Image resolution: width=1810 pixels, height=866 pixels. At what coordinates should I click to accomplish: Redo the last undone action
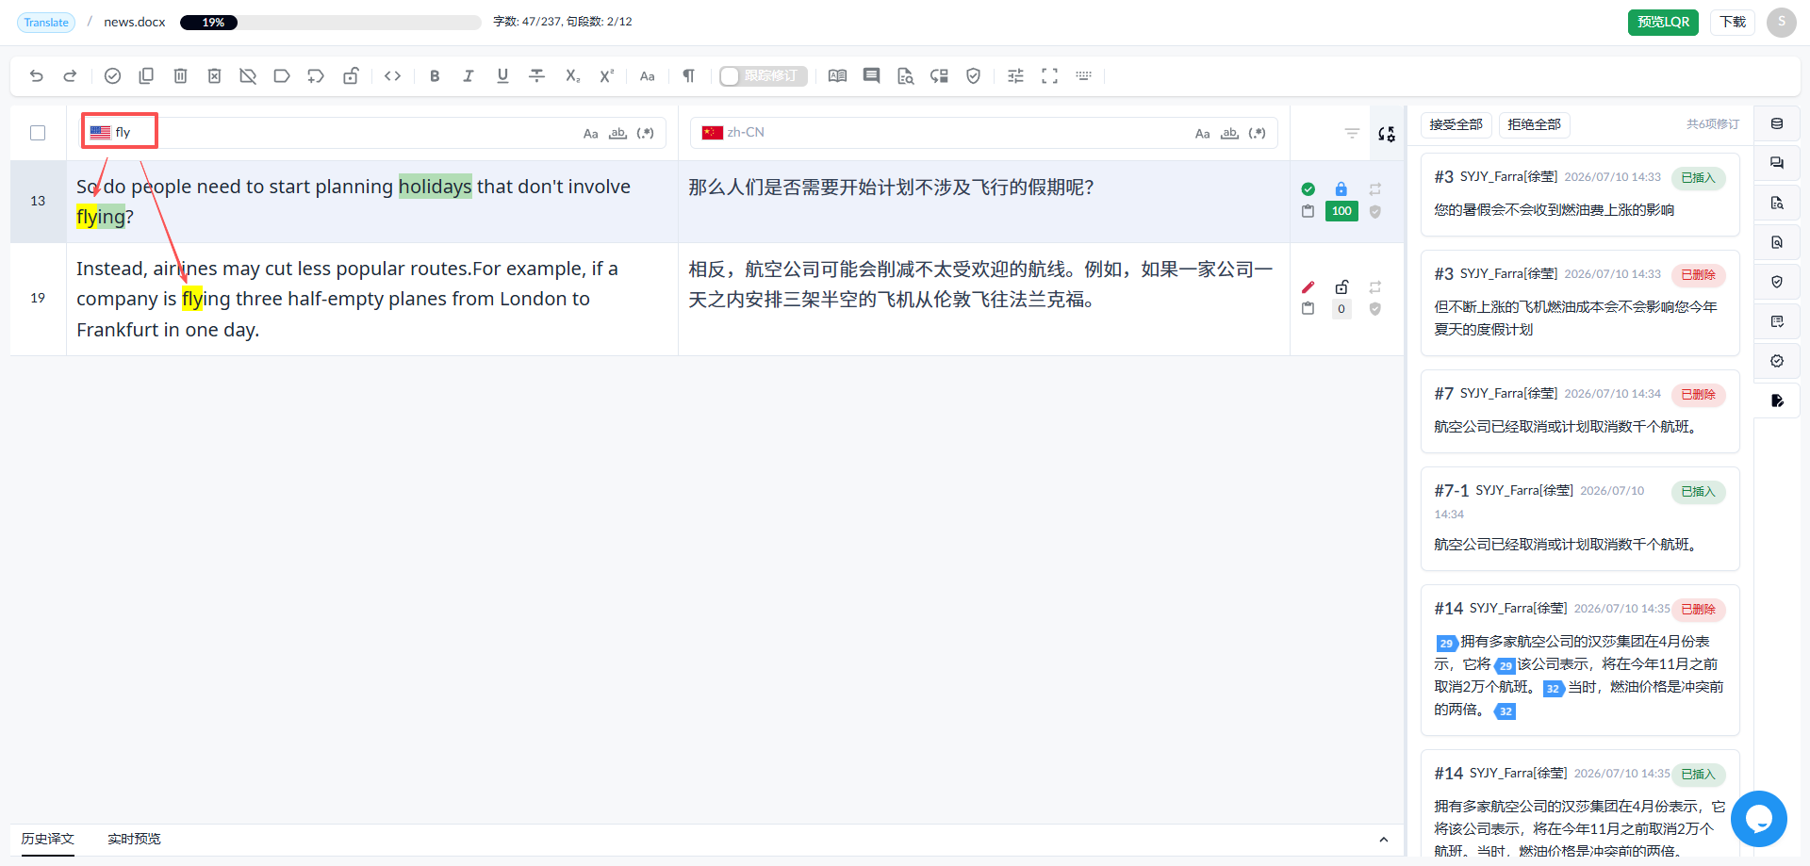(70, 76)
